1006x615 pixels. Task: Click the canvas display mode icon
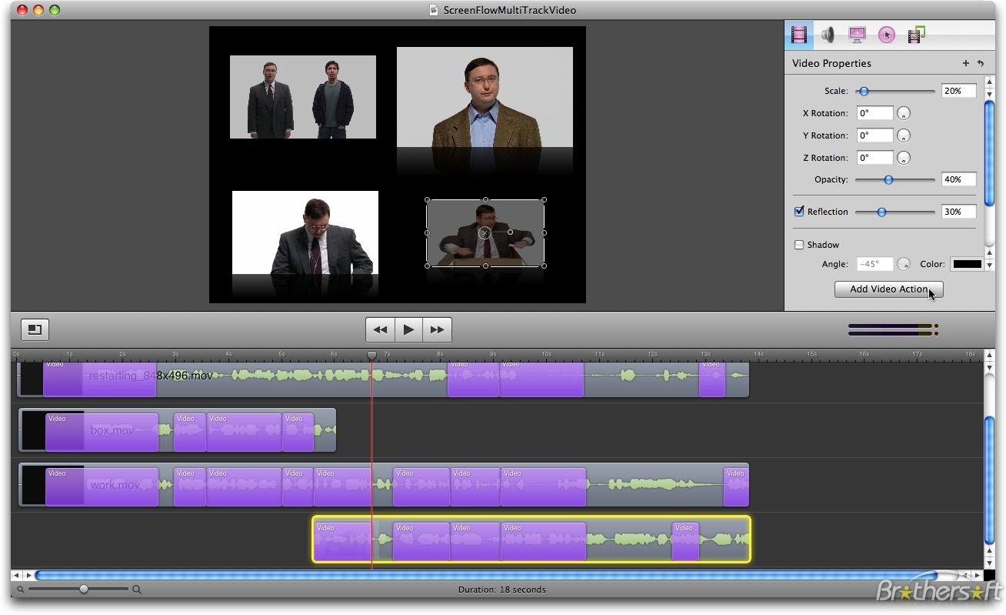[x=34, y=329]
